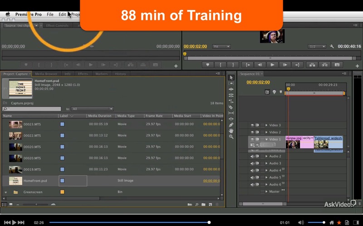Mute Audio 6 track speaker toggle

(252, 184)
